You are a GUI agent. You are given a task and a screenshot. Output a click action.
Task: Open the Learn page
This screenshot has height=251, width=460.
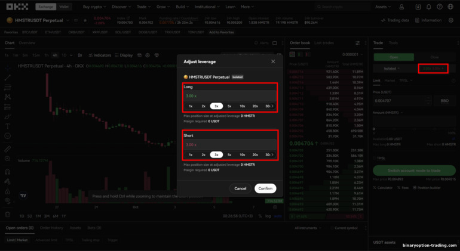pyautogui.click(x=230, y=7)
